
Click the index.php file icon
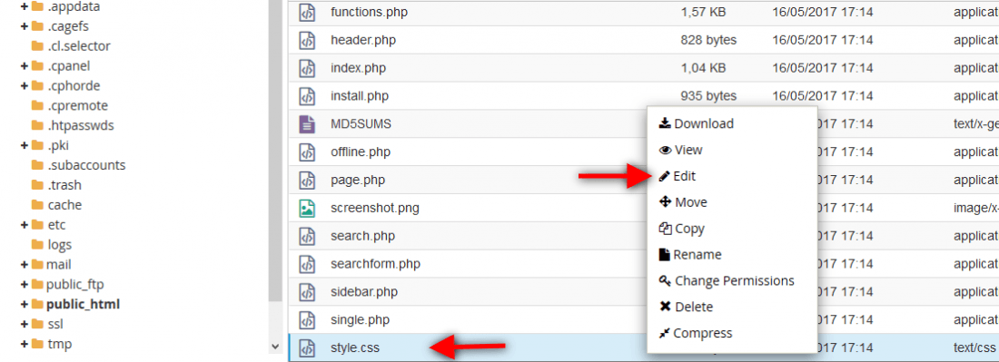pos(307,68)
